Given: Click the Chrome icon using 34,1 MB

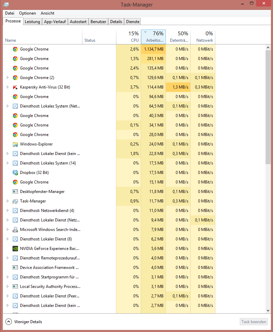Looking at the screenshot, I should (x=15, y=125).
